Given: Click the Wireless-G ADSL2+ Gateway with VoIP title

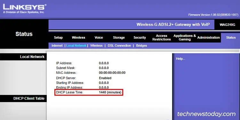Looking at the screenshot, I should pos(173,25).
